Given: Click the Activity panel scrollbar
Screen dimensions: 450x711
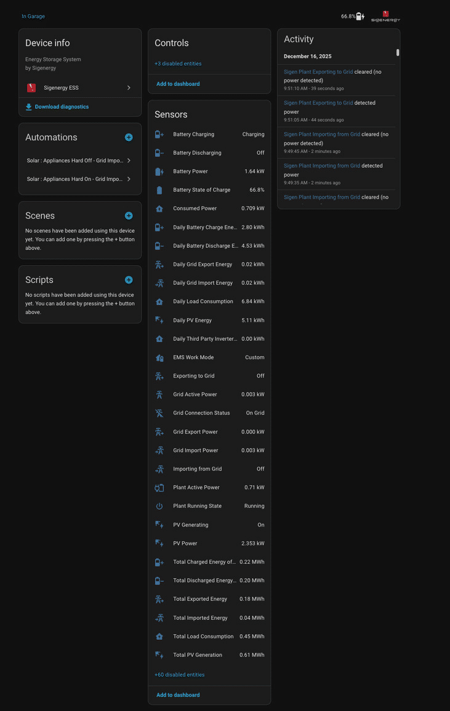Looking at the screenshot, I should coord(398,53).
